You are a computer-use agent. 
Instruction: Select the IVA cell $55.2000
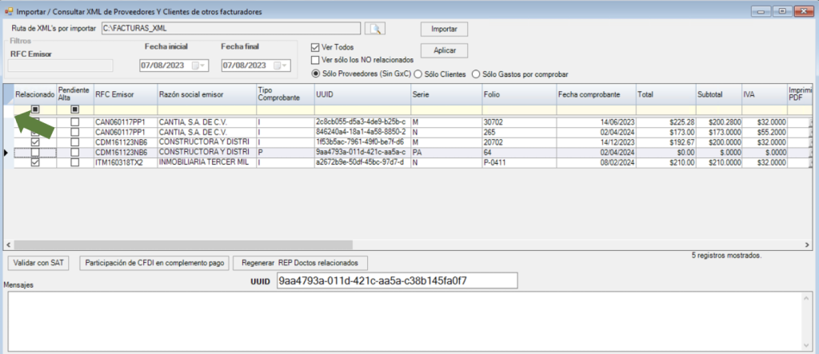[x=765, y=132]
